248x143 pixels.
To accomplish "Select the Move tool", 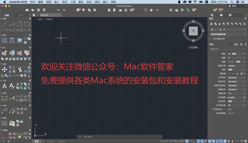I will click(5, 69).
